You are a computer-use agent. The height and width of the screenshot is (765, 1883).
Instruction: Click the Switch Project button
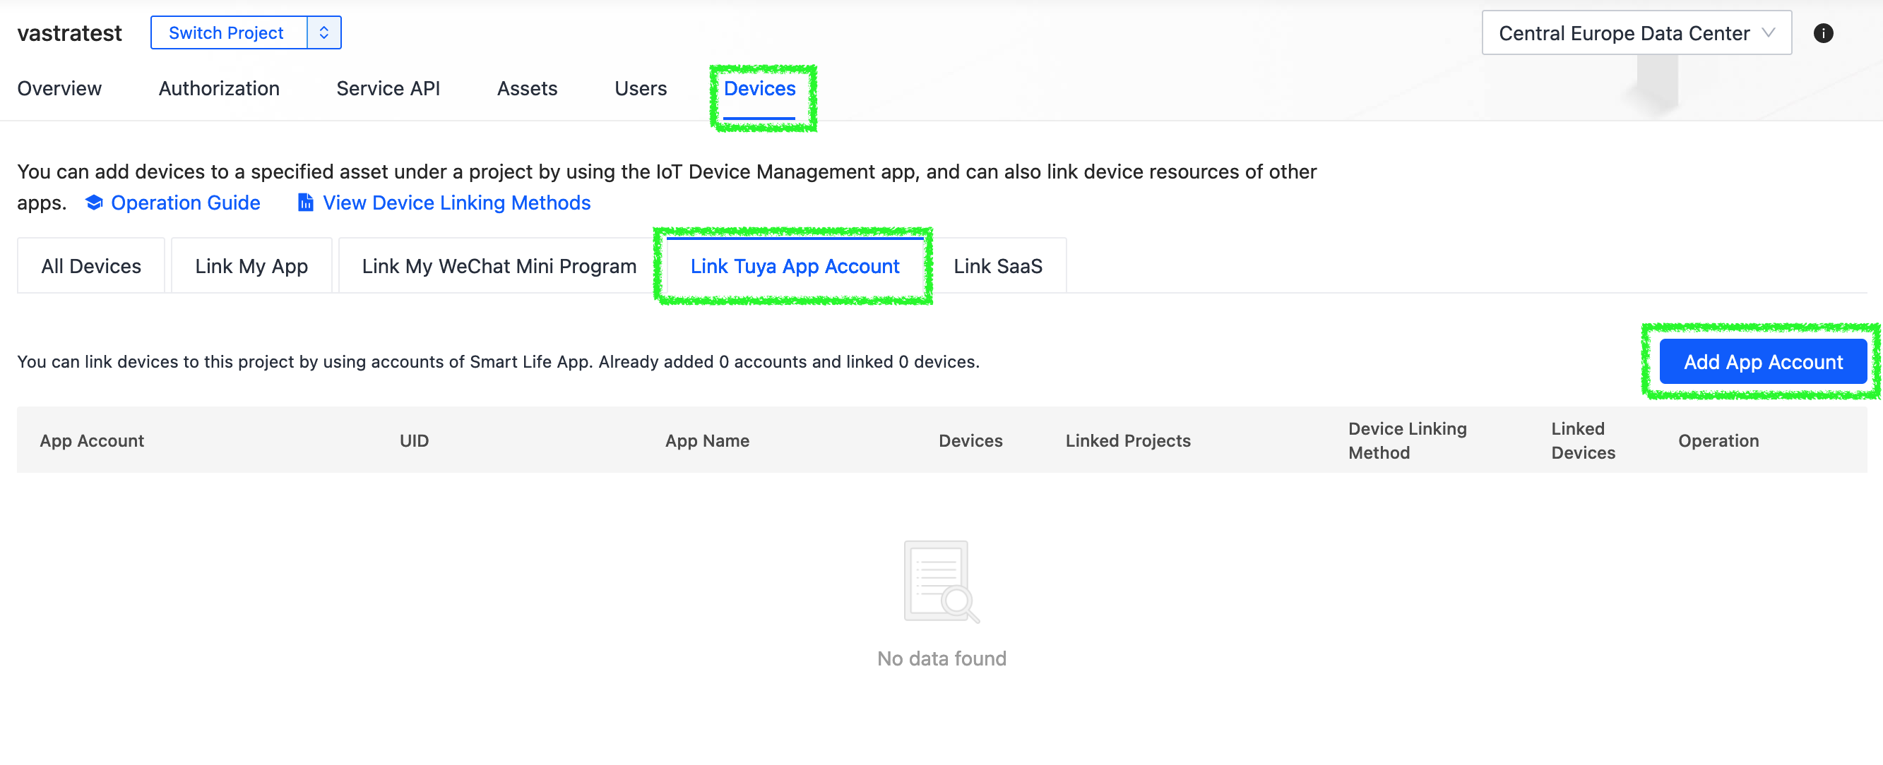227,33
